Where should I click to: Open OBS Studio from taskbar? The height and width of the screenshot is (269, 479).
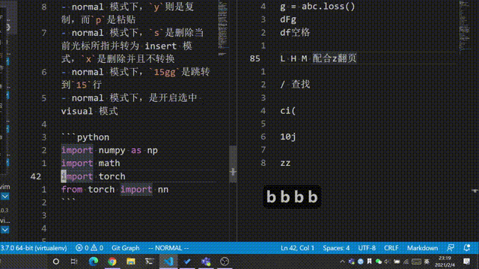click(225, 262)
